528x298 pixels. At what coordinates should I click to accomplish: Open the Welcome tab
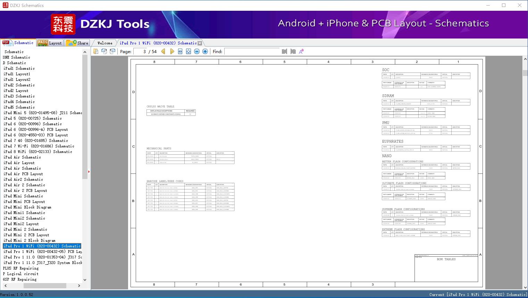[x=105, y=43]
